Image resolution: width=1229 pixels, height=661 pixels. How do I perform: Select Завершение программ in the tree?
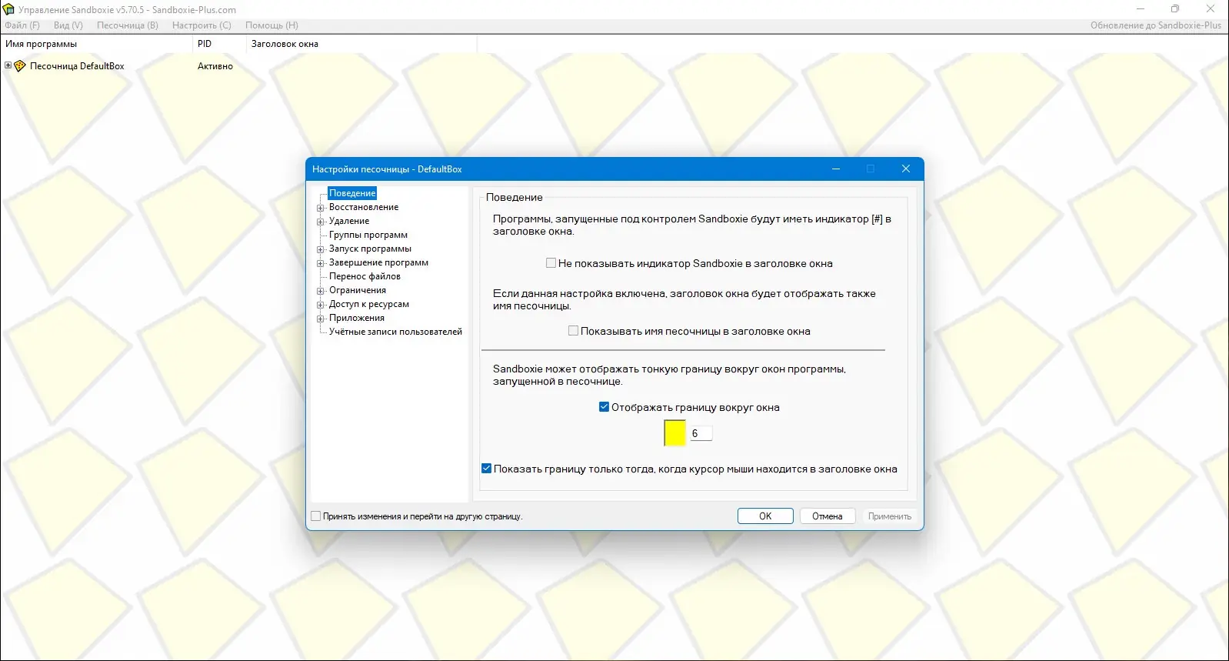click(x=378, y=262)
